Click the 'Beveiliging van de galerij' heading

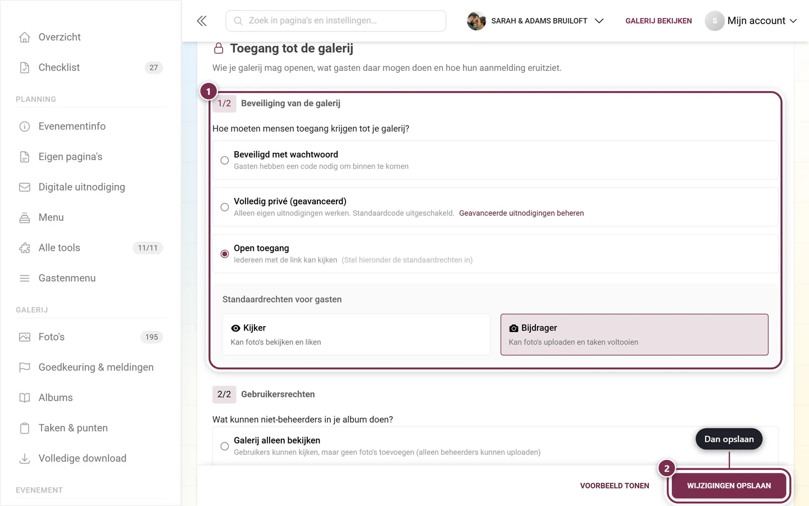290,103
